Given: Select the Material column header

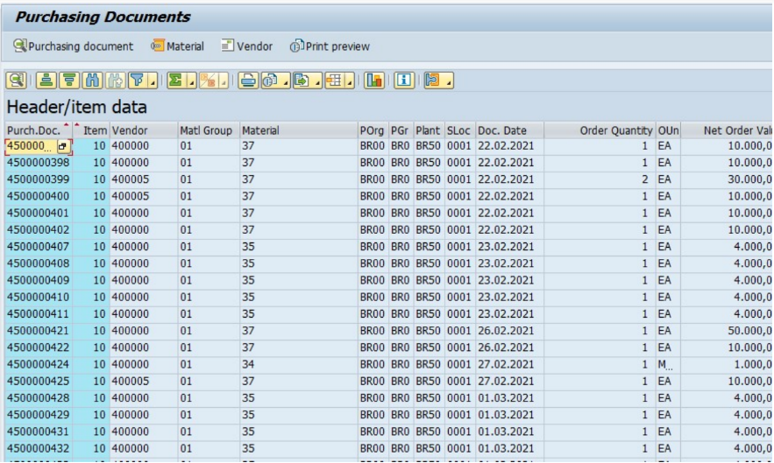Looking at the screenshot, I should [x=299, y=130].
